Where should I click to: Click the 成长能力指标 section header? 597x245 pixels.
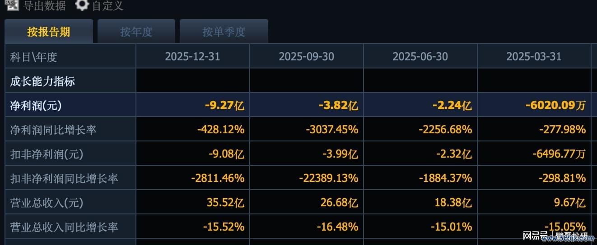pyautogui.click(x=42, y=82)
